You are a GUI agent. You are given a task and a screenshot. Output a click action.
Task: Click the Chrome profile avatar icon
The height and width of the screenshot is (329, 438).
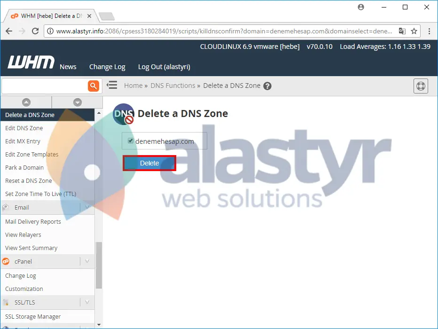tap(361, 7)
